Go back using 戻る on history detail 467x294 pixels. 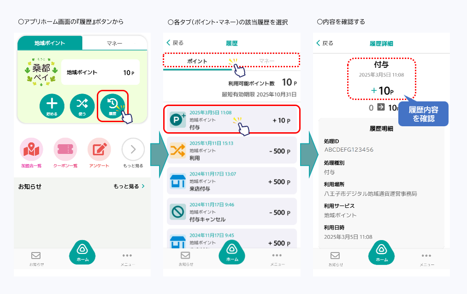tap(325, 43)
